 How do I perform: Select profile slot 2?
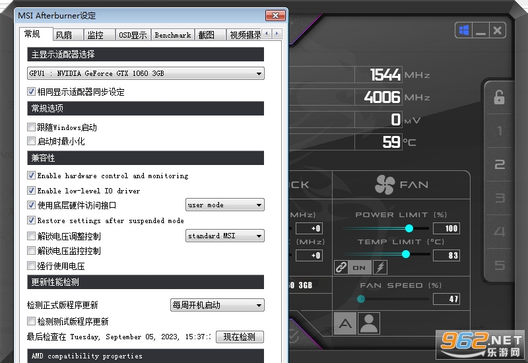pos(500,164)
